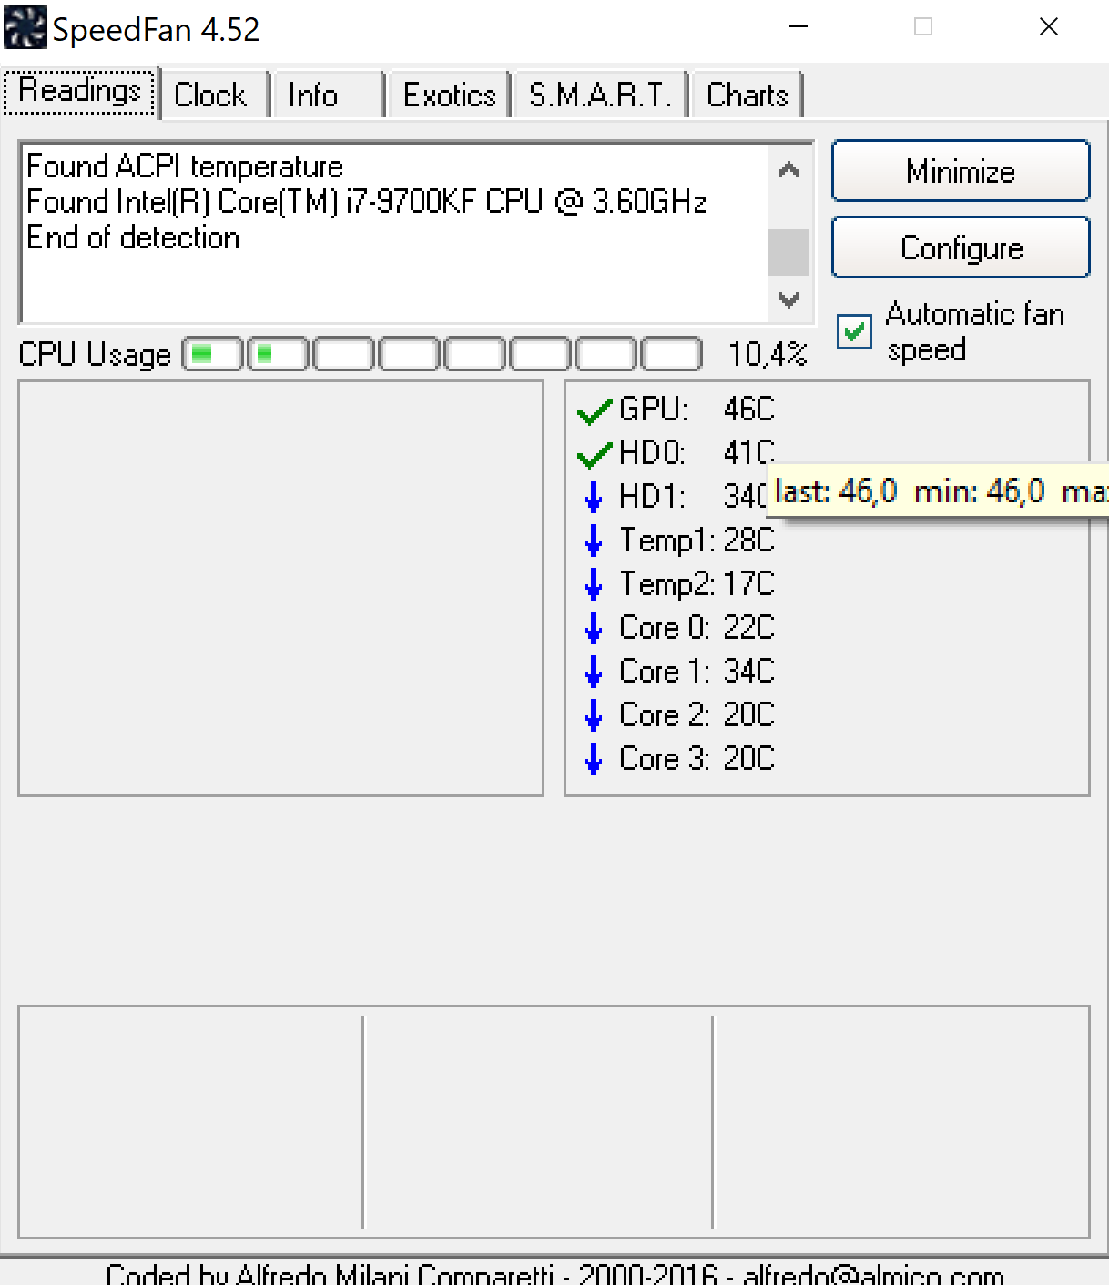The width and height of the screenshot is (1109, 1285).
Task: Select the Core 1 reading 34C
Action: [x=748, y=672]
